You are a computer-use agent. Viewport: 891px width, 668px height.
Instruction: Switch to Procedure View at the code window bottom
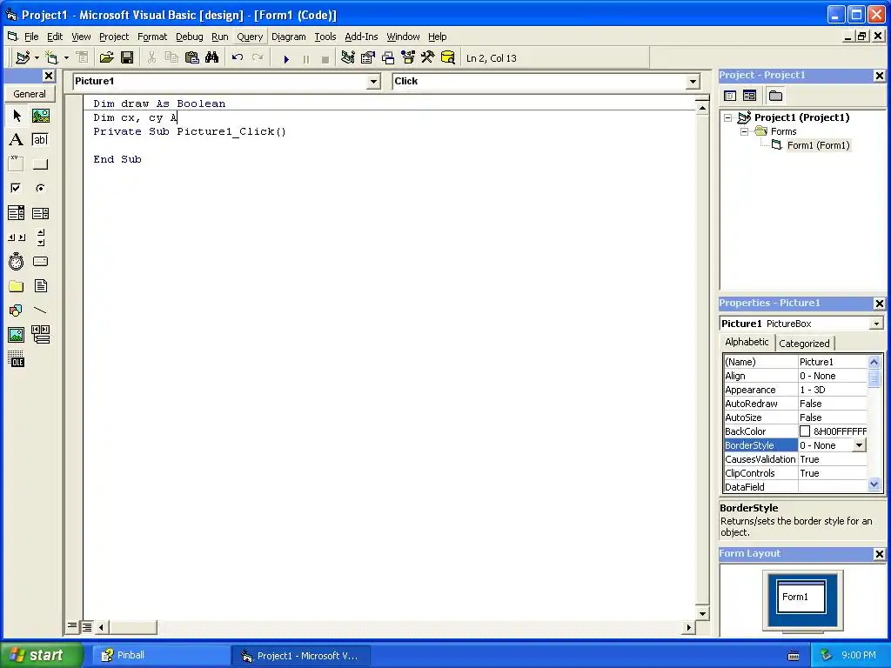[72, 626]
